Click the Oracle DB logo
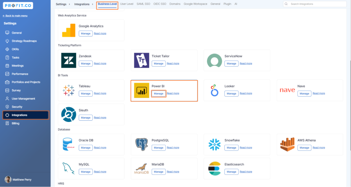Screen dimensions: 351x187 68,144
